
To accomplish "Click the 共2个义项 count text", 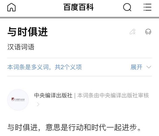I will [x=68, y=67].
